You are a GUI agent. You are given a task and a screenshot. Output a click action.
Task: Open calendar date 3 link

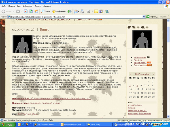[130, 86]
